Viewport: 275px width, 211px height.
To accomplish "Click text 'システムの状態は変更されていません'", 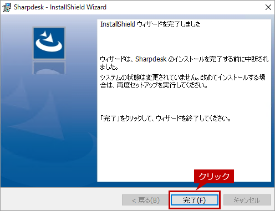I will click(x=149, y=77).
